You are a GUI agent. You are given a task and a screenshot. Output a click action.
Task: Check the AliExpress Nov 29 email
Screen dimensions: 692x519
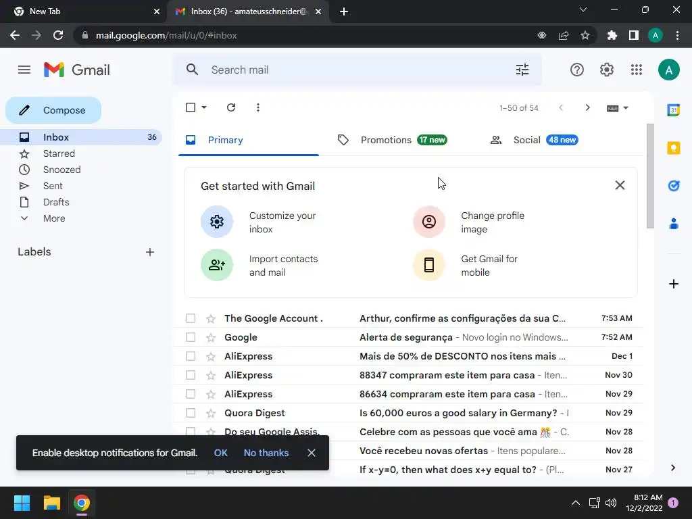(x=191, y=394)
